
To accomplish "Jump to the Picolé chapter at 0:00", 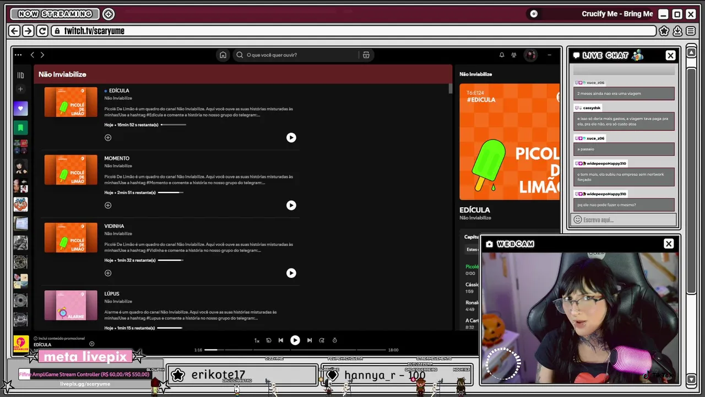I will pos(472,270).
